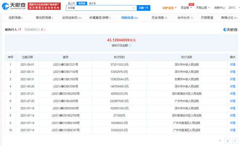Open the VIP会员 dropdown menu
Viewport: 240px width, 146px height.
[169, 8]
